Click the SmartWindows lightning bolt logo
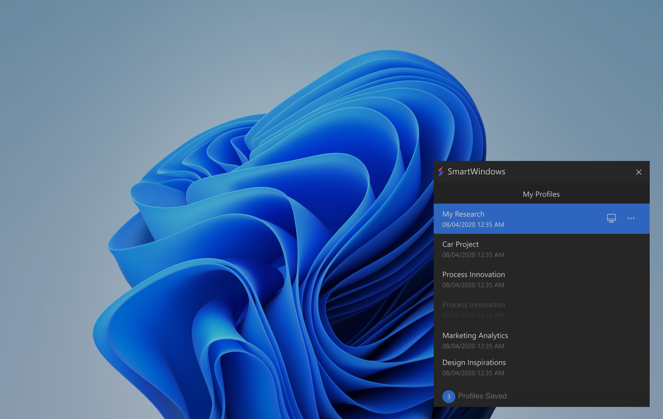 coord(441,172)
